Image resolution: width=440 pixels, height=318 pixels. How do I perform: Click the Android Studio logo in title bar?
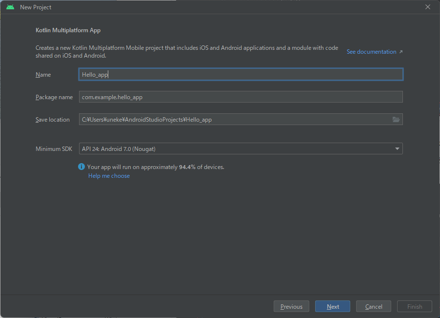pos(10,7)
